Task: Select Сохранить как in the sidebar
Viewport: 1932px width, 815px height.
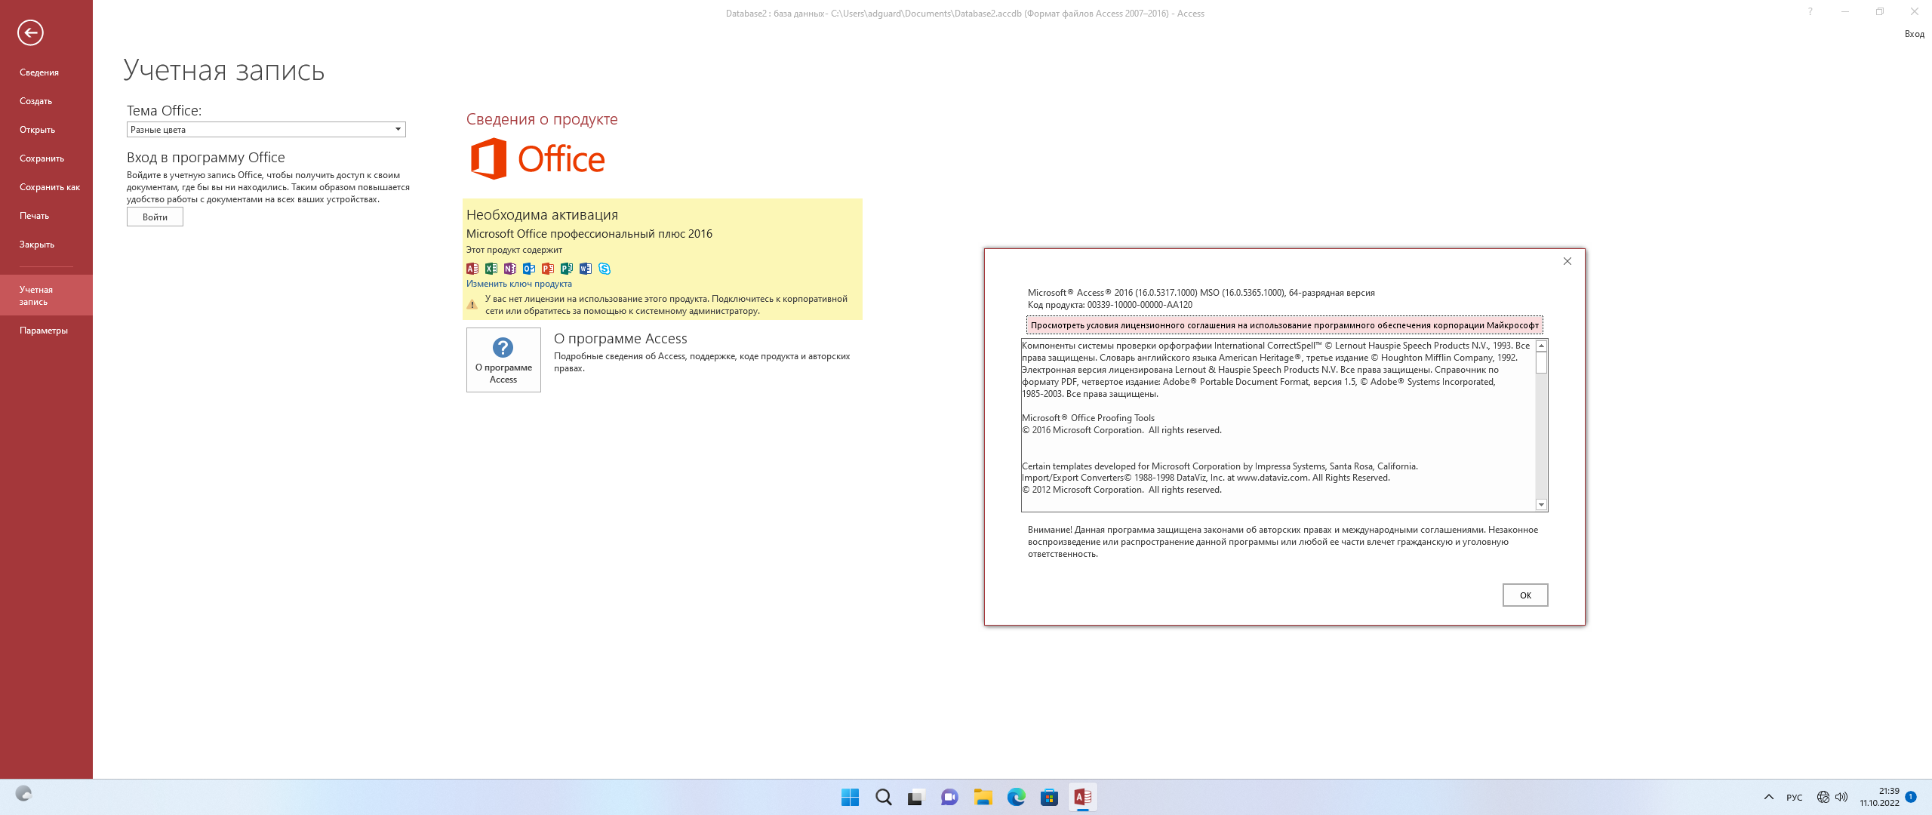Action: (50, 187)
